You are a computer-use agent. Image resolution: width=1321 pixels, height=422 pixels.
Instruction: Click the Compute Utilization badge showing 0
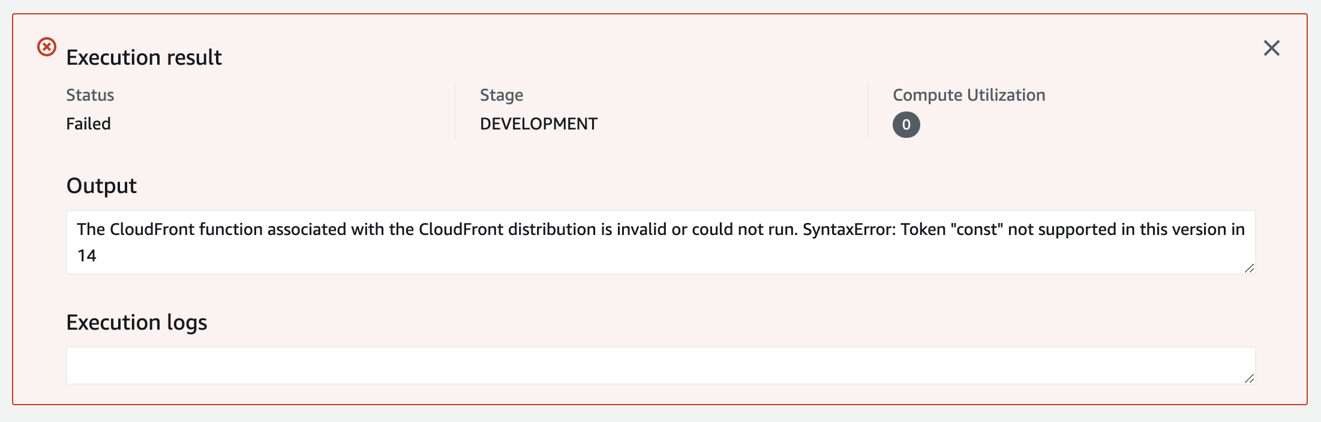(906, 125)
